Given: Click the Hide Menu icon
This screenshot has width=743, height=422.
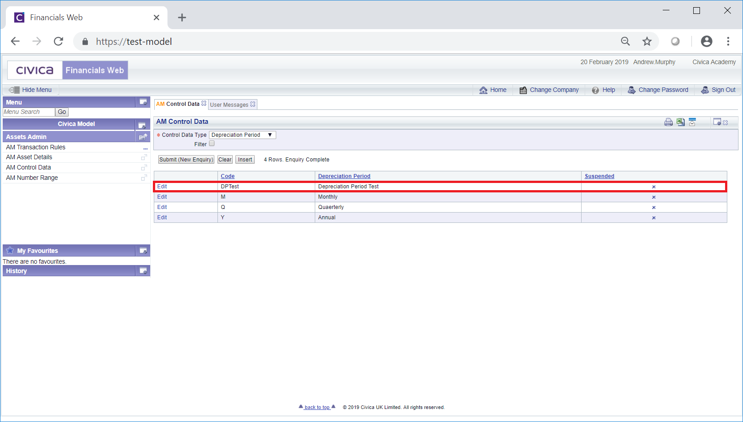Looking at the screenshot, I should pyautogui.click(x=14, y=90).
